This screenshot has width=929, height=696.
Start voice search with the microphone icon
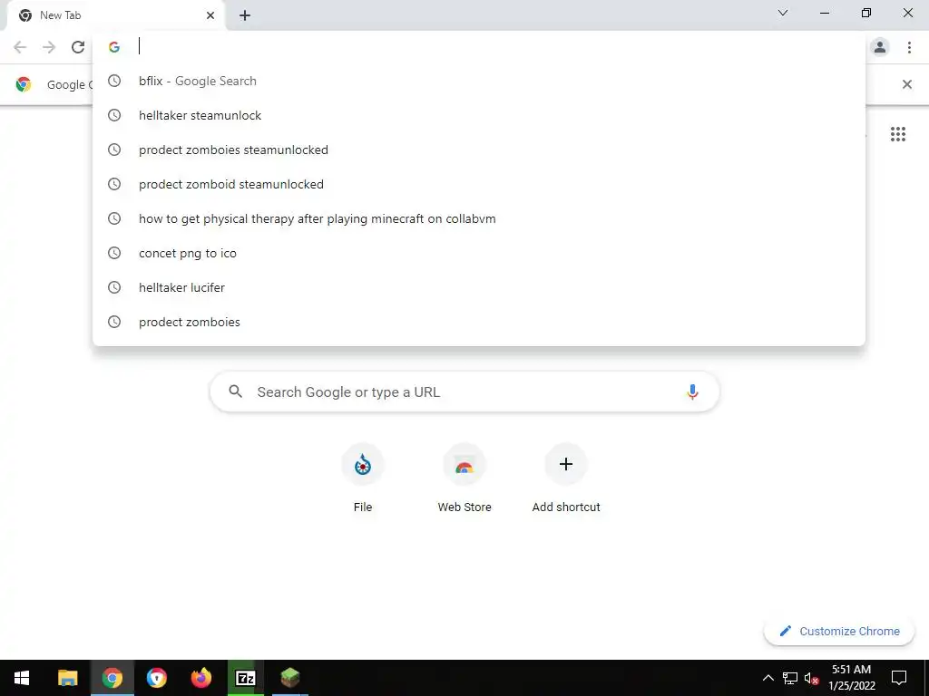coord(692,391)
